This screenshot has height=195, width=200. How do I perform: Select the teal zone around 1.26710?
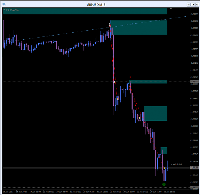point(156,113)
